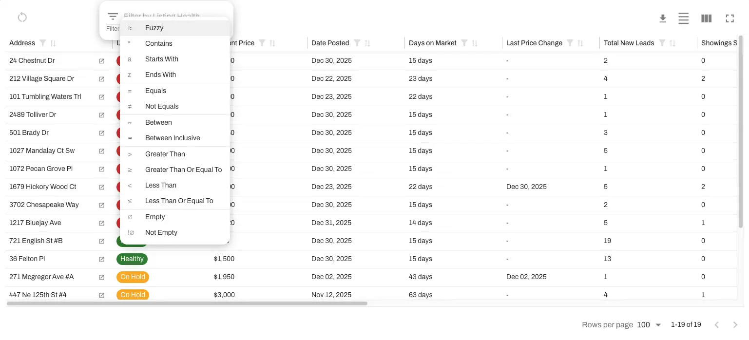Image resolution: width=749 pixels, height=340 pixels.
Task: Open the Rows per page dropdown
Action: (648, 324)
